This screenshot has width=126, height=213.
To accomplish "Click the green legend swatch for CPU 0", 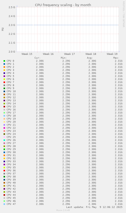I will click(4, 61).
